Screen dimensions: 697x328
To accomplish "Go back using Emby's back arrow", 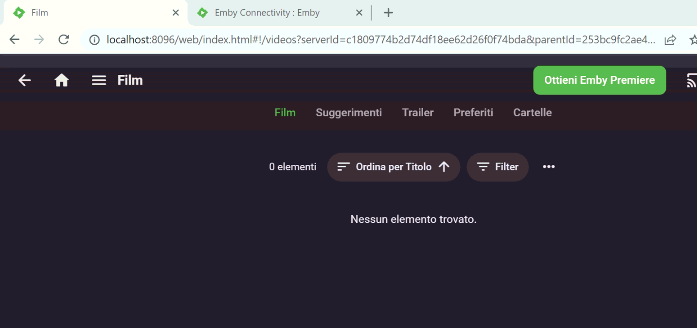I will point(24,80).
